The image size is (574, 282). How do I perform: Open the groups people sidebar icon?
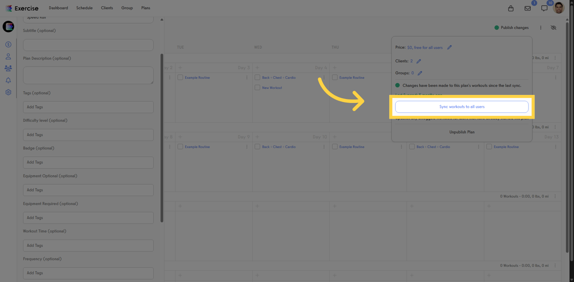(x=8, y=68)
